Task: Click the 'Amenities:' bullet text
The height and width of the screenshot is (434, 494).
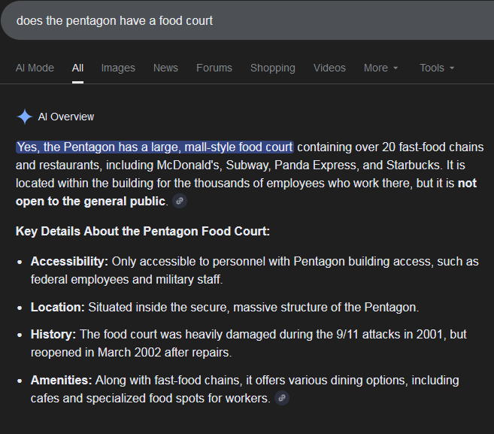Action: [61, 381]
